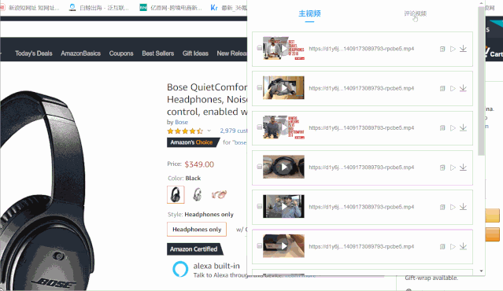
Task: Play the first video in the list
Action: 453,49
